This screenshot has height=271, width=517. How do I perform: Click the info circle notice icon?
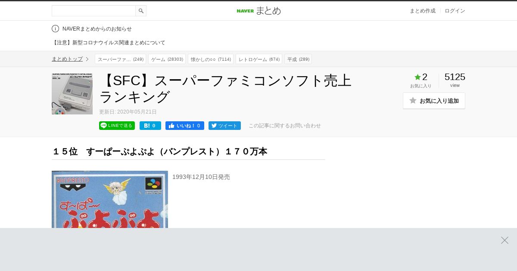tap(55, 29)
